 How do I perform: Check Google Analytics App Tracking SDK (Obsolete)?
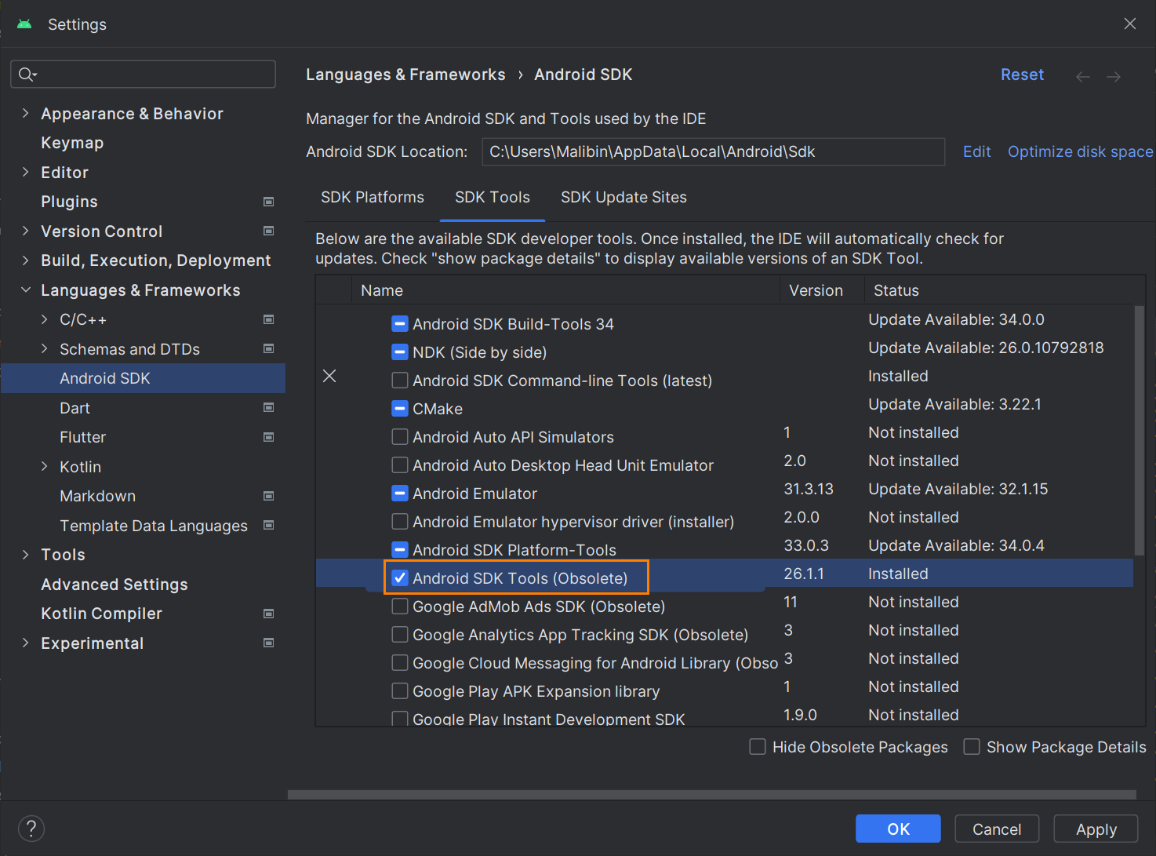[400, 634]
